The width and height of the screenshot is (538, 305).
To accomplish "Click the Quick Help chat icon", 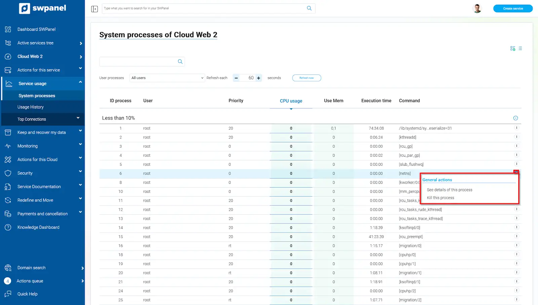I will [8, 294].
